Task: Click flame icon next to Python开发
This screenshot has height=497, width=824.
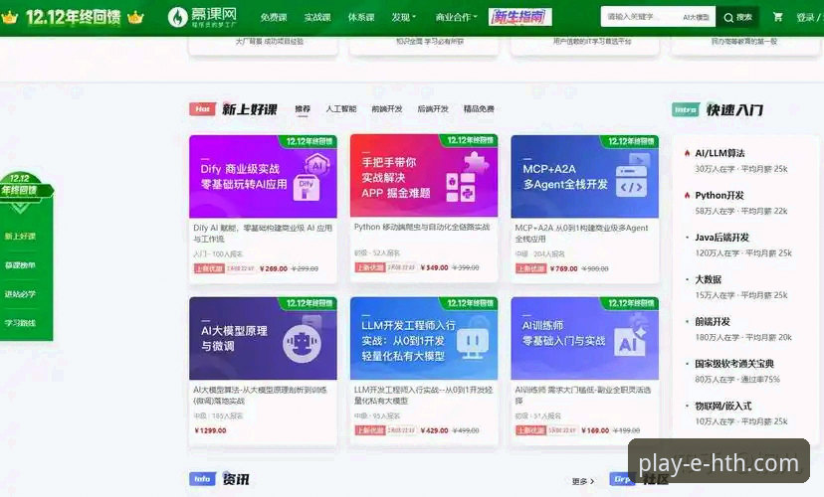Action: coord(687,195)
